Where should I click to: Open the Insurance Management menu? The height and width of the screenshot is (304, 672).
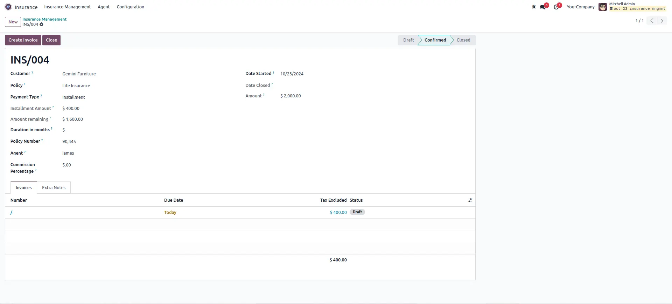click(x=67, y=7)
